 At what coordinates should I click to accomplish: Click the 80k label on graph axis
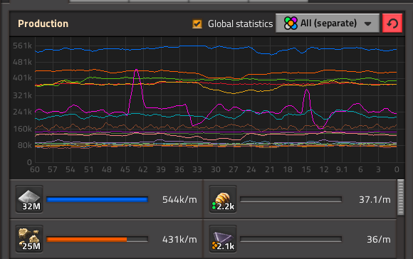pyautogui.click(x=24, y=145)
